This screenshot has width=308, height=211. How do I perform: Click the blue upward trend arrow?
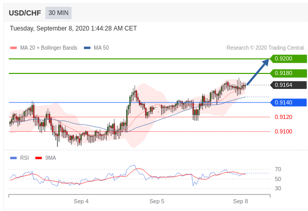click(258, 72)
